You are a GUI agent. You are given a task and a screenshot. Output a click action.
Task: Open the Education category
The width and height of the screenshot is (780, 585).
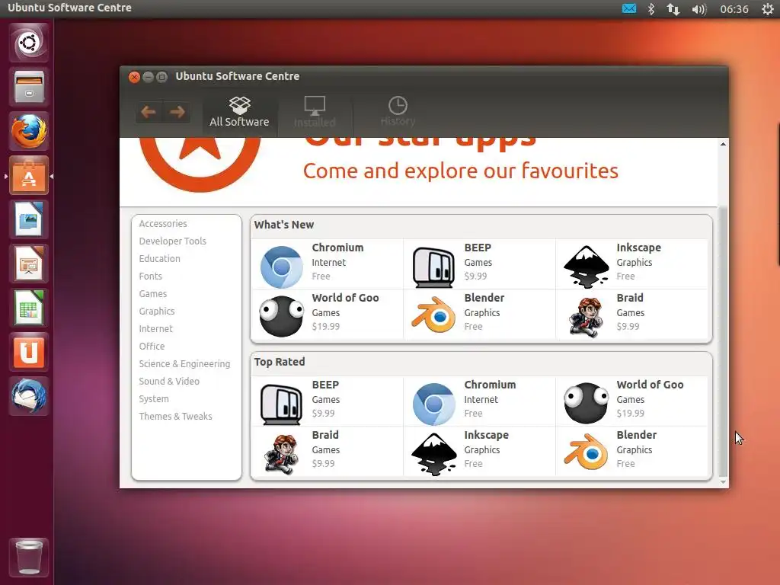(x=159, y=259)
